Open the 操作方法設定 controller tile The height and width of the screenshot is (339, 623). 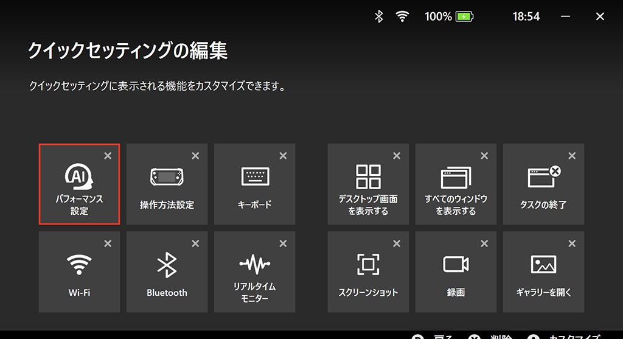click(167, 184)
